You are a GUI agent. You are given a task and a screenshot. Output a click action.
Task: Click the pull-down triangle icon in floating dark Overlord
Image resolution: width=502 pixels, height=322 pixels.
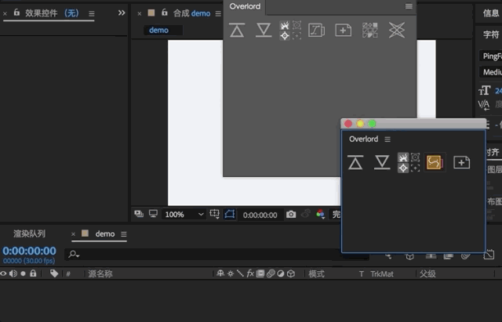coord(382,162)
